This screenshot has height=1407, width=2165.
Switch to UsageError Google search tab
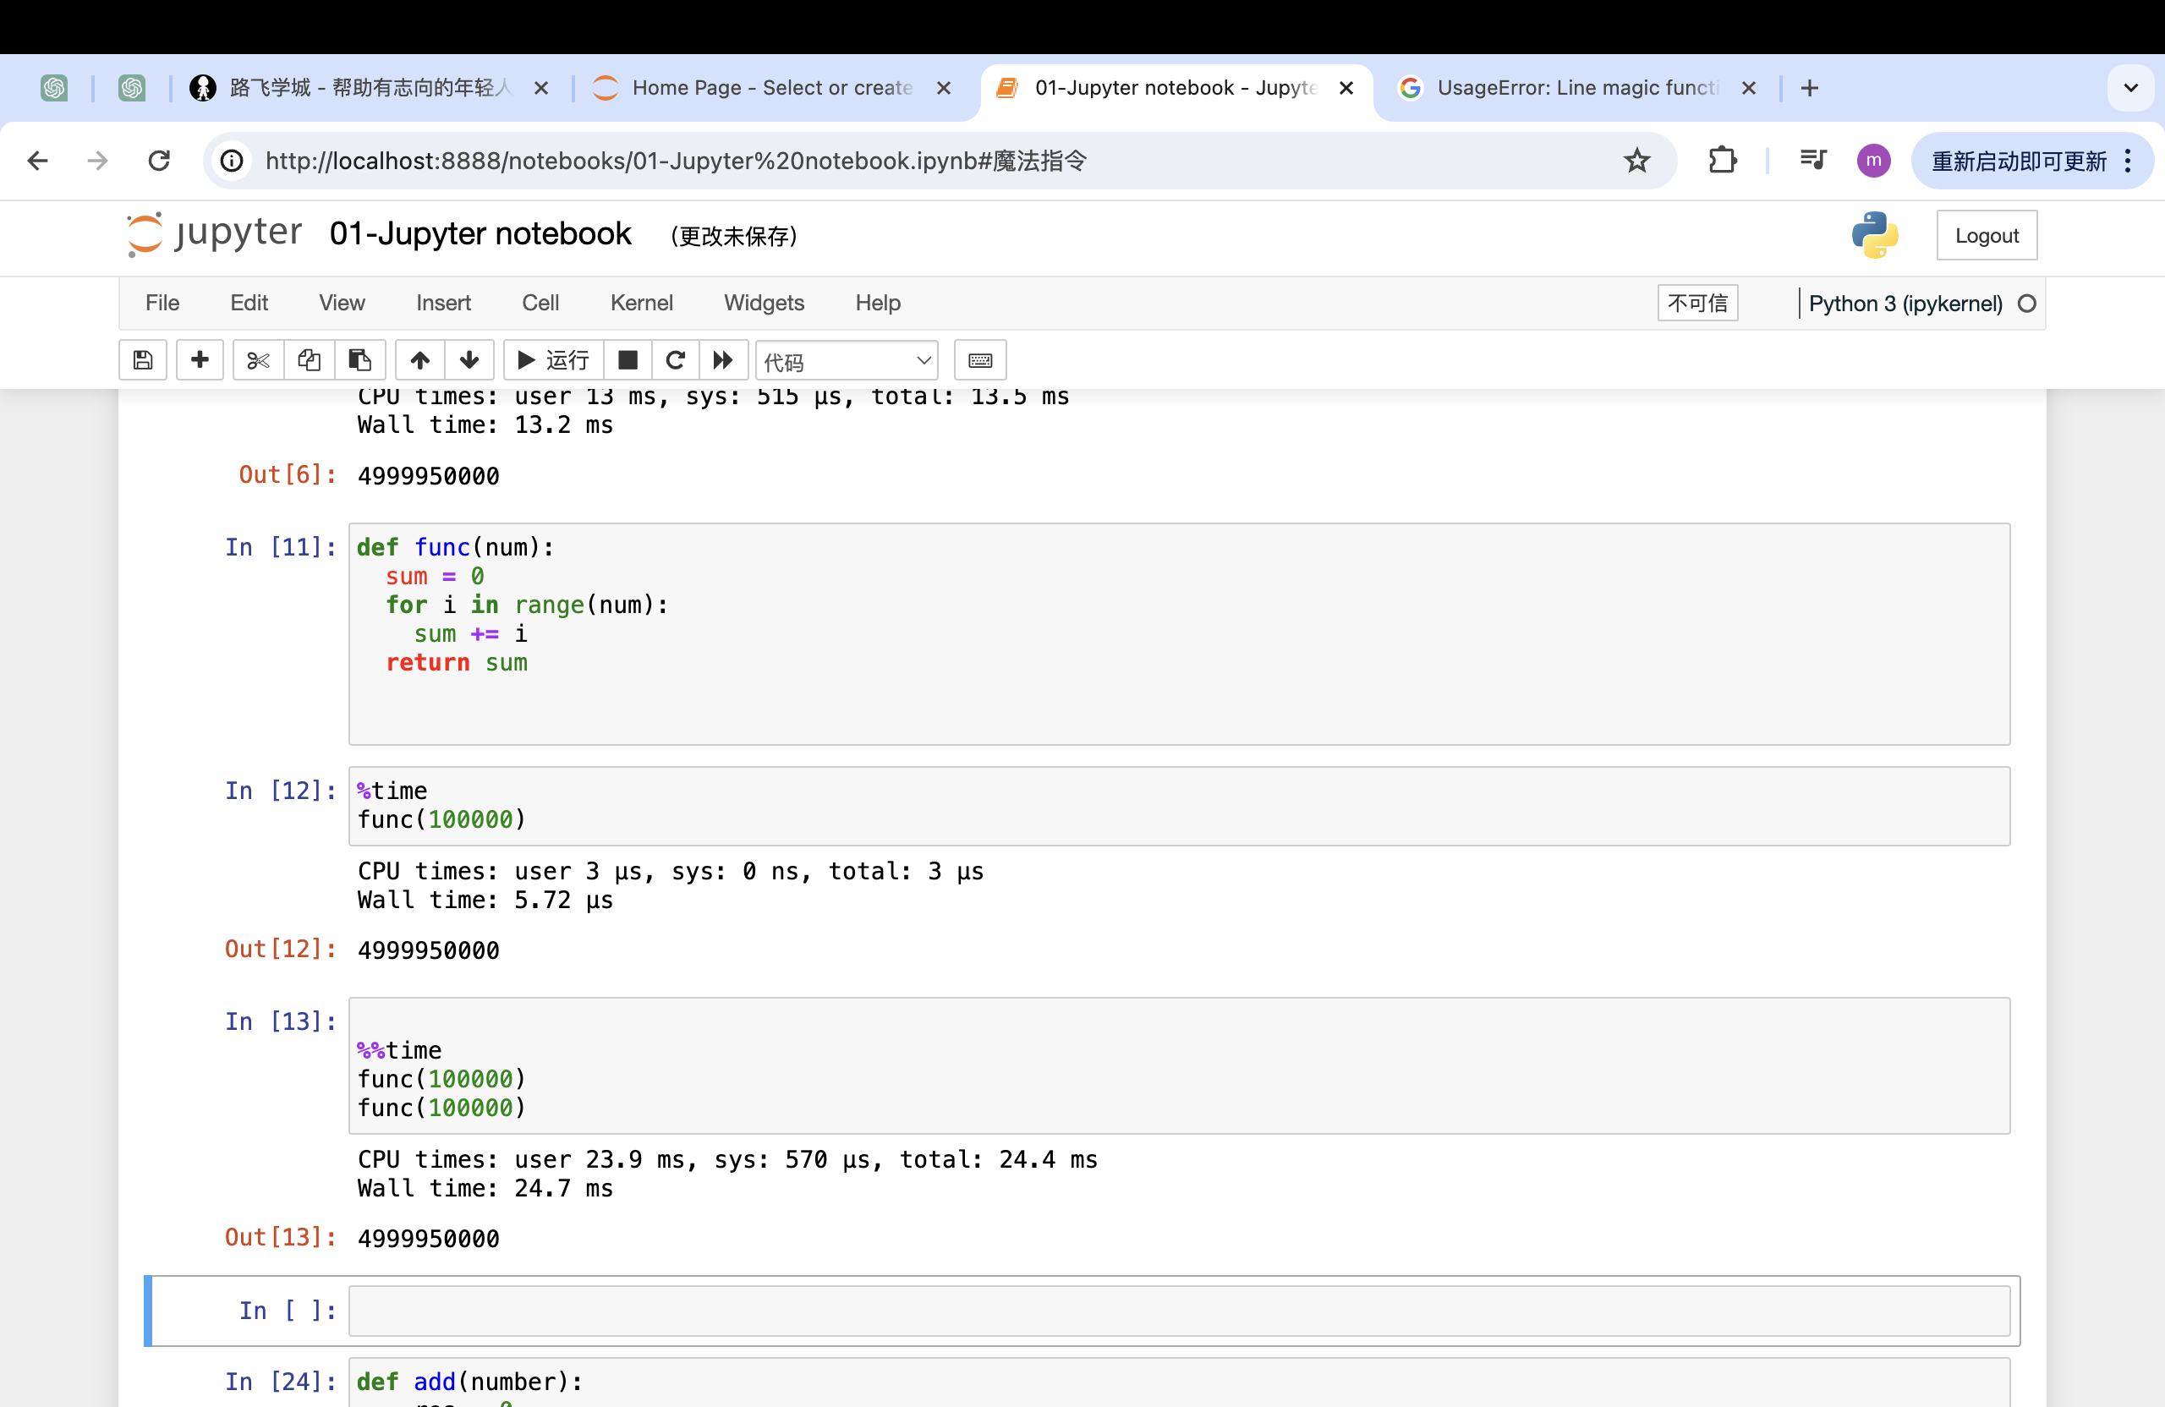coord(1577,87)
